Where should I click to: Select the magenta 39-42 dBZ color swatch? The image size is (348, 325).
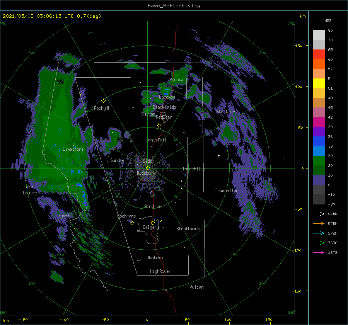point(319,122)
